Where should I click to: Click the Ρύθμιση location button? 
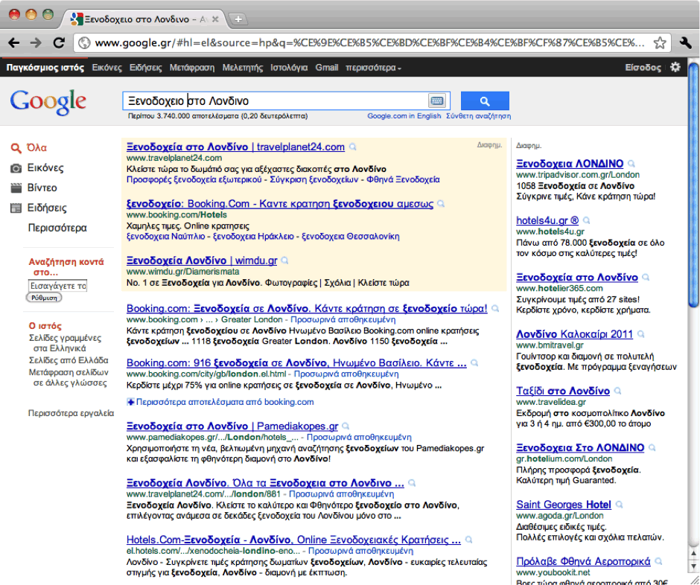(44, 298)
